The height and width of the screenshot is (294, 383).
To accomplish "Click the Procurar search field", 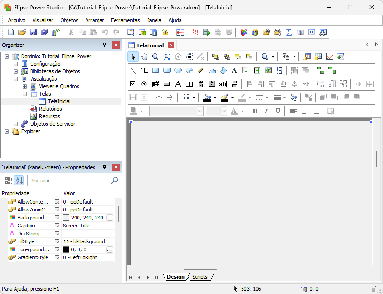I will 70,181.
